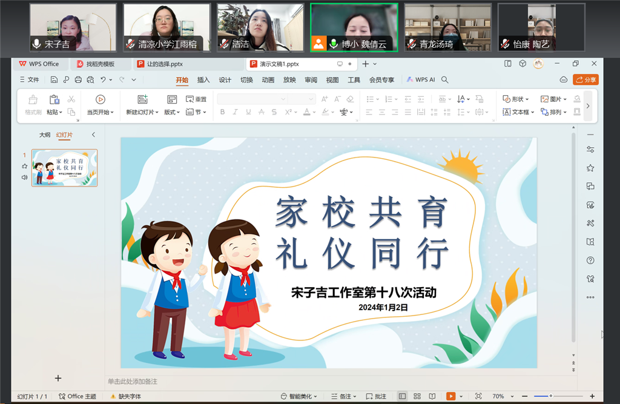Image resolution: width=620 pixels, height=404 pixels.
Task: Open the search magnifier beside WPS AI
Action: (x=445, y=79)
